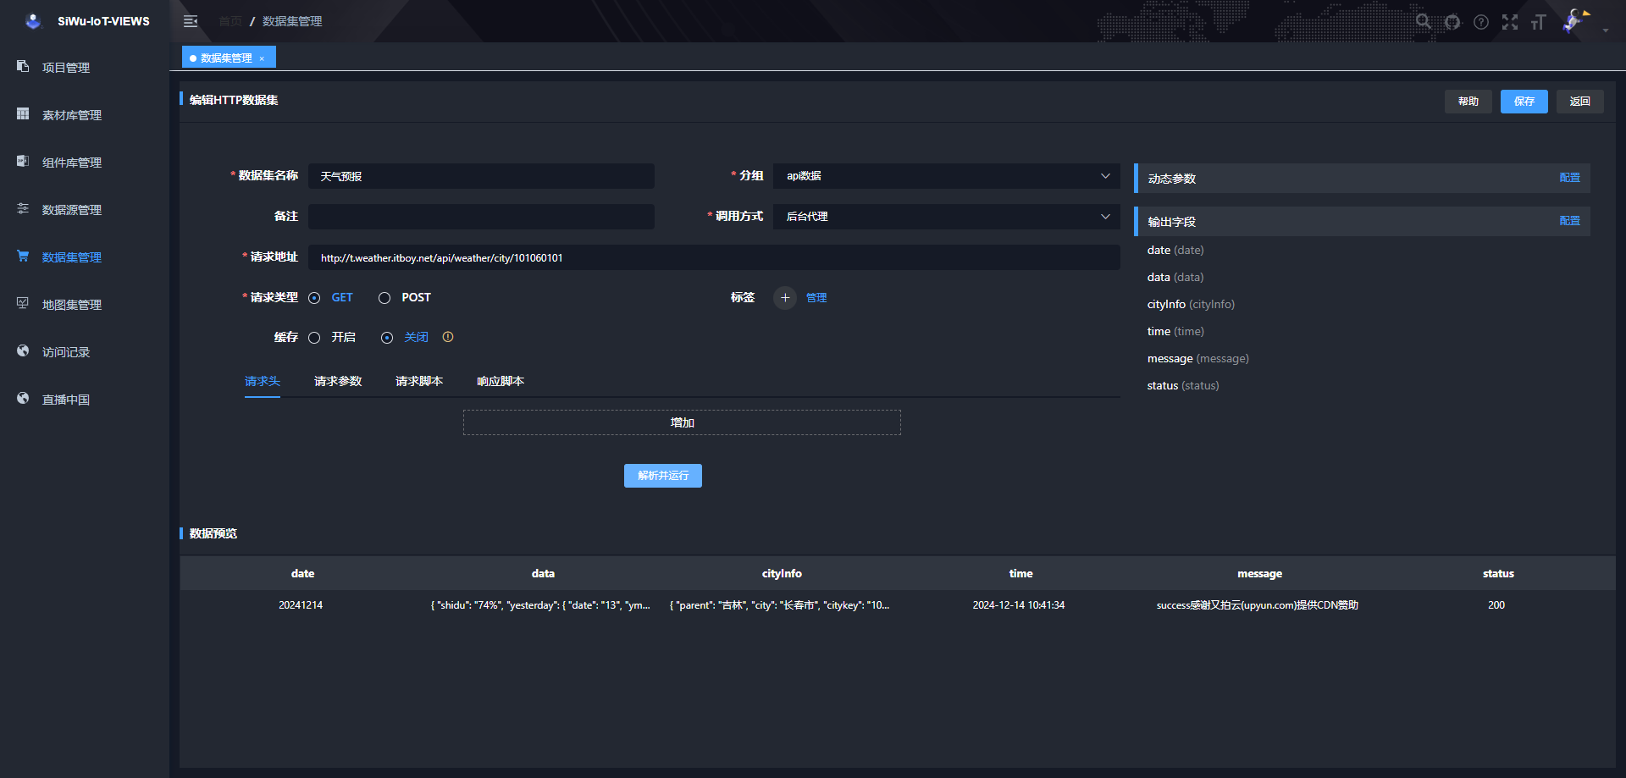Enable cache with the 开启 radio

[314, 338]
